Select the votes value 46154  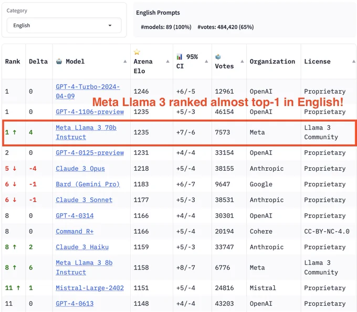click(x=224, y=112)
